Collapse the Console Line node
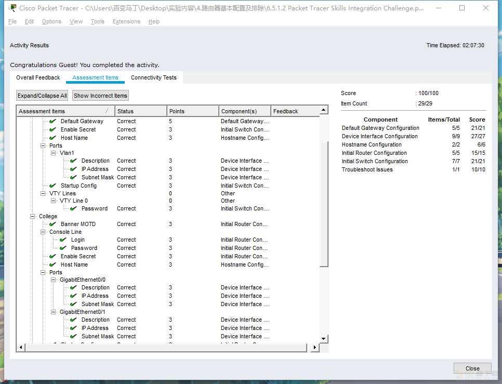502x384 pixels. coord(43,232)
